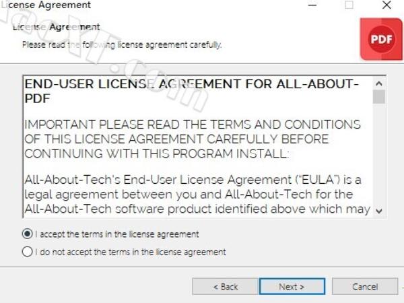This screenshot has width=404, height=303.
Task: Click the red PDF logo icon
Action: [x=381, y=39]
